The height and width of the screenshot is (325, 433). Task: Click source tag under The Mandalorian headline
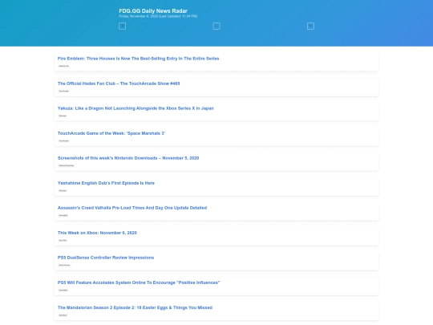[63, 315]
